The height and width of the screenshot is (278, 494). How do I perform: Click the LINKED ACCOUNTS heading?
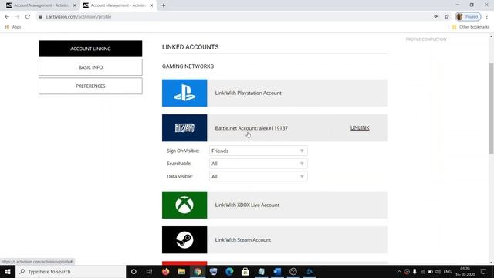click(191, 47)
